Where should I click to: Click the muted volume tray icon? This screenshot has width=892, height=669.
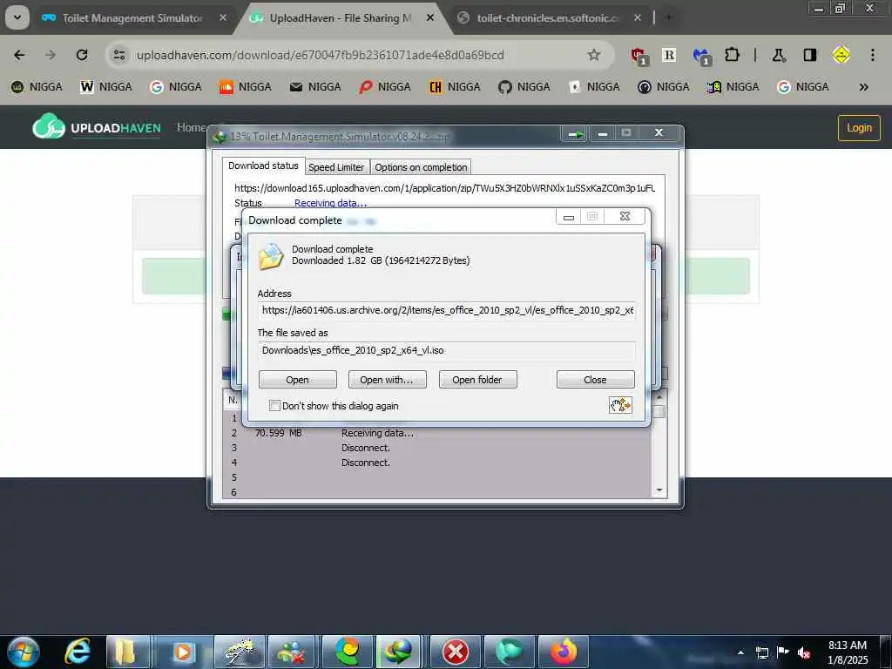tap(804, 652)
